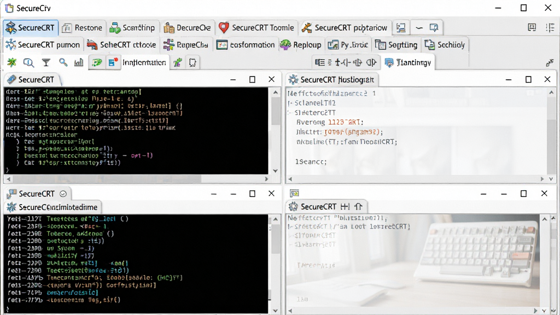The image size is (560, 315).
Task: Select the Innfiontation tab
Action: (x=144, y=62)
